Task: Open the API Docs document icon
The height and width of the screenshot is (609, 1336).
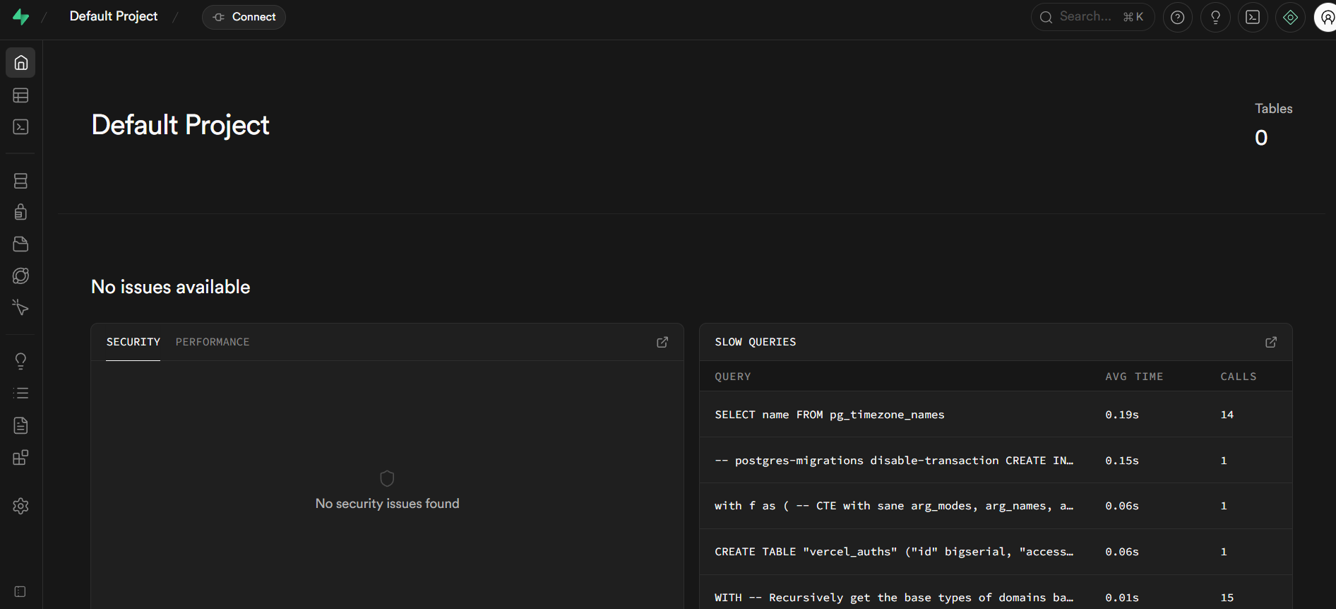Action: pyautogui.click(x=21, y=425)
